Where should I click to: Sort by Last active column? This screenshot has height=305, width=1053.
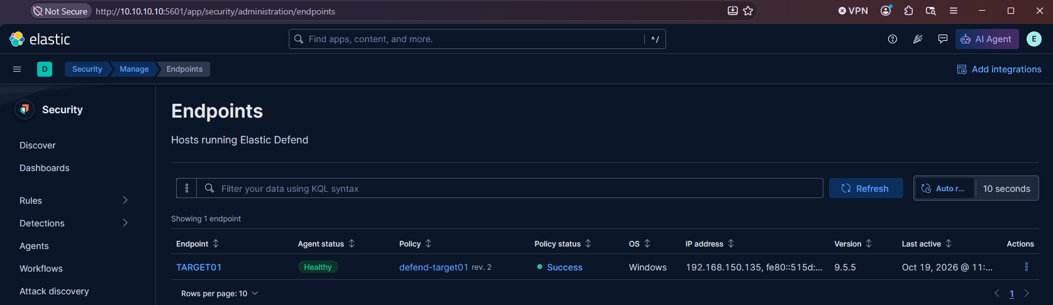949,243
